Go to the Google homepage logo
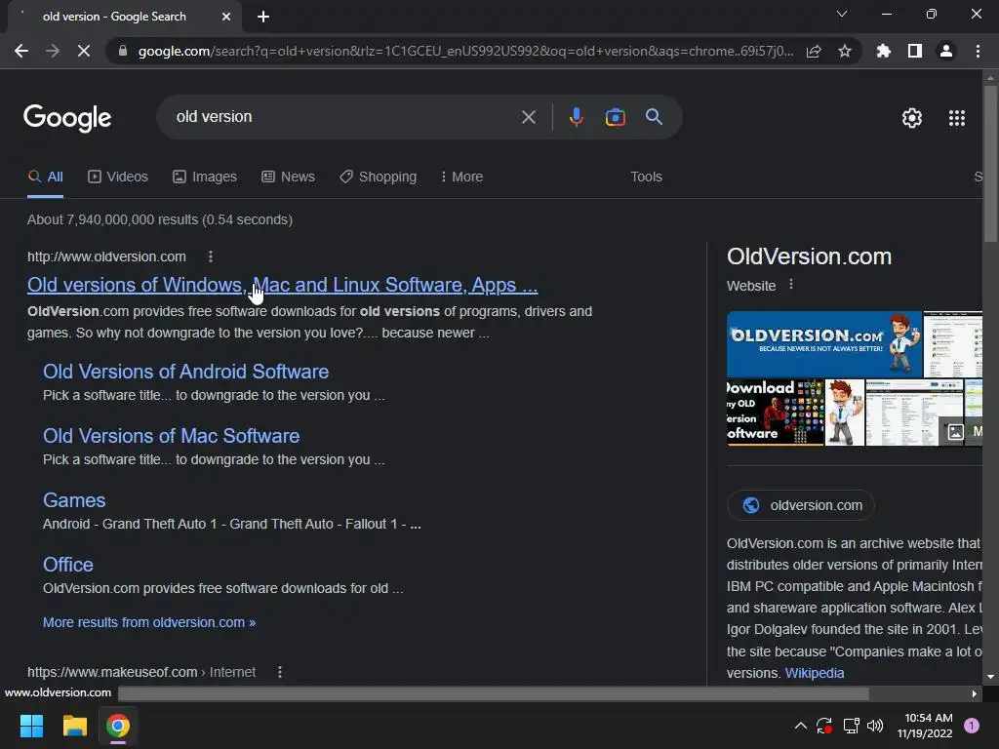 [x=67, y=118]
